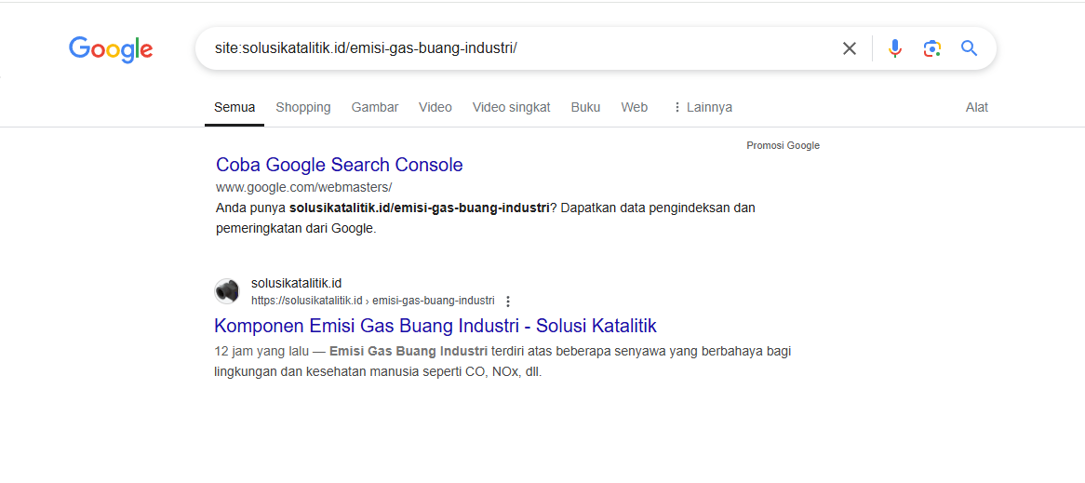Select the Semua tab
Image resolution: width=1085 pixels, height=483 pixels.
tap(234, 107)
